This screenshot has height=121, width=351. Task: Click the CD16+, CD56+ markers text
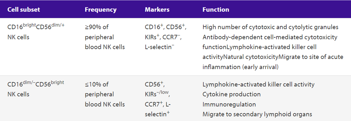point(166,27)
